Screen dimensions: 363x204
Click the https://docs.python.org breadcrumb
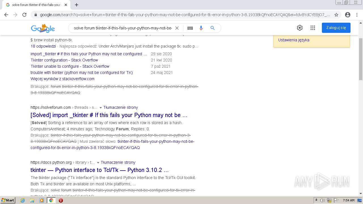click(x=51, y=162)
